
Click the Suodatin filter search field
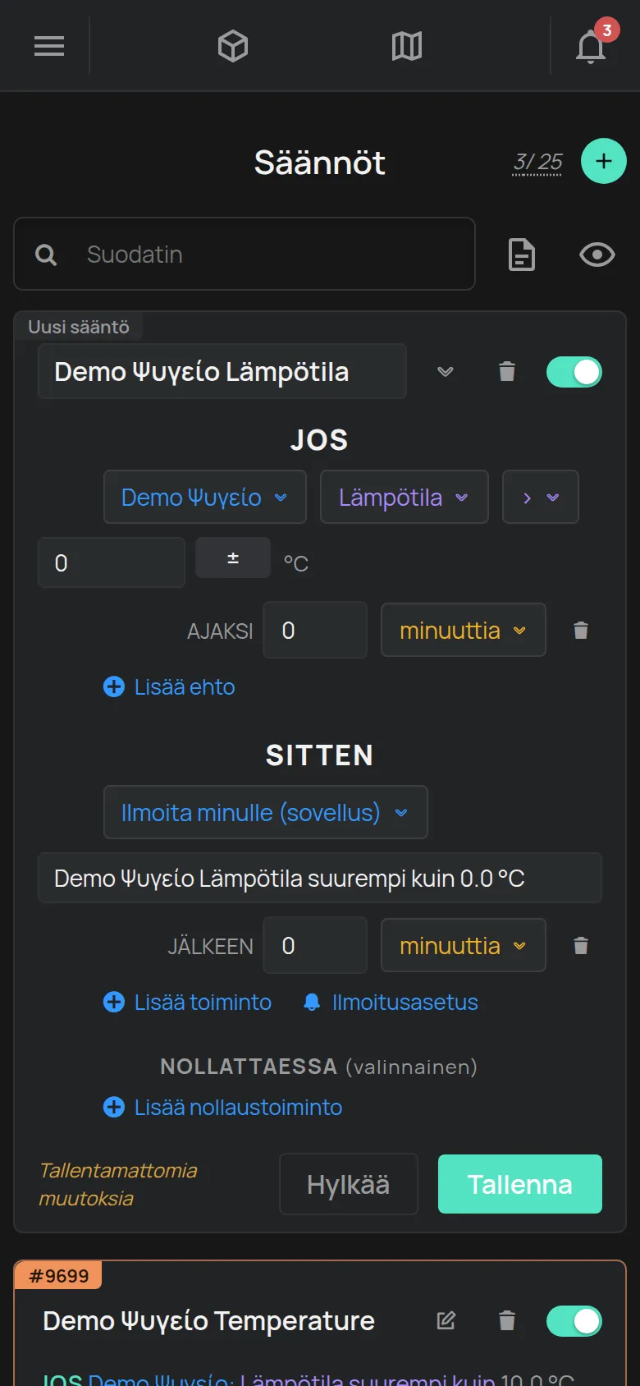pos(245,254)
